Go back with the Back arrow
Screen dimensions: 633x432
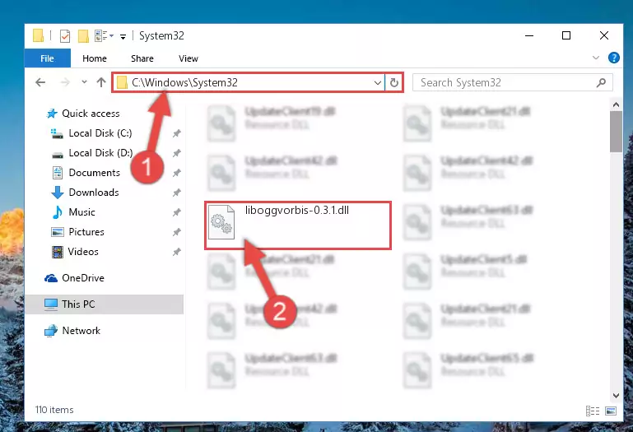click(x=40, y=83)
